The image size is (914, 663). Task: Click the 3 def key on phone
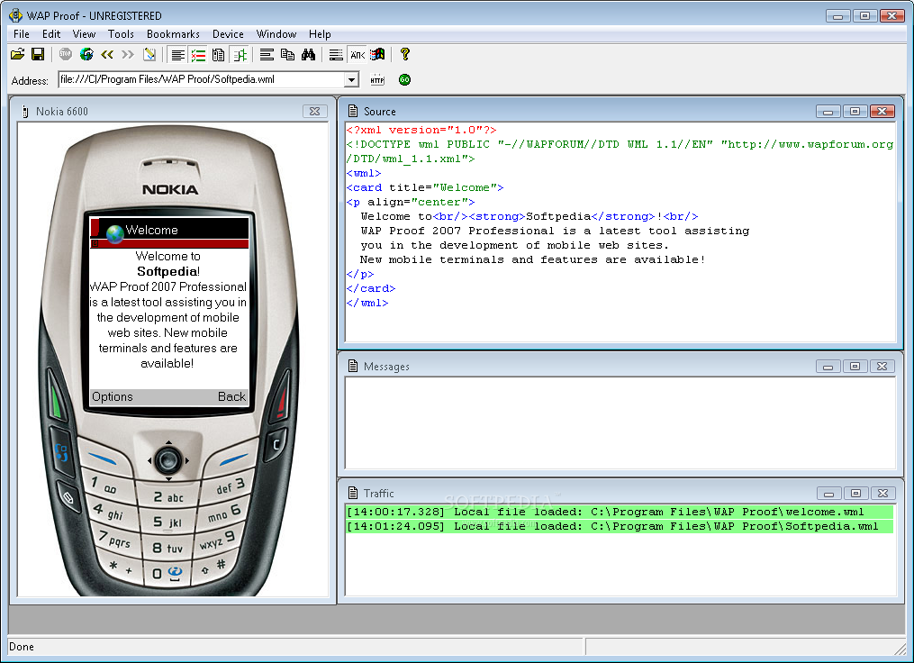(230, 486)
